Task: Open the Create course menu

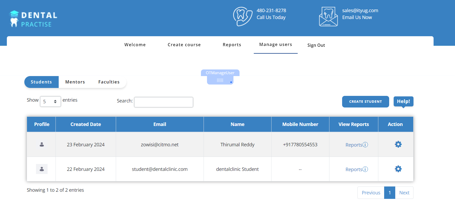Action: 184,45
